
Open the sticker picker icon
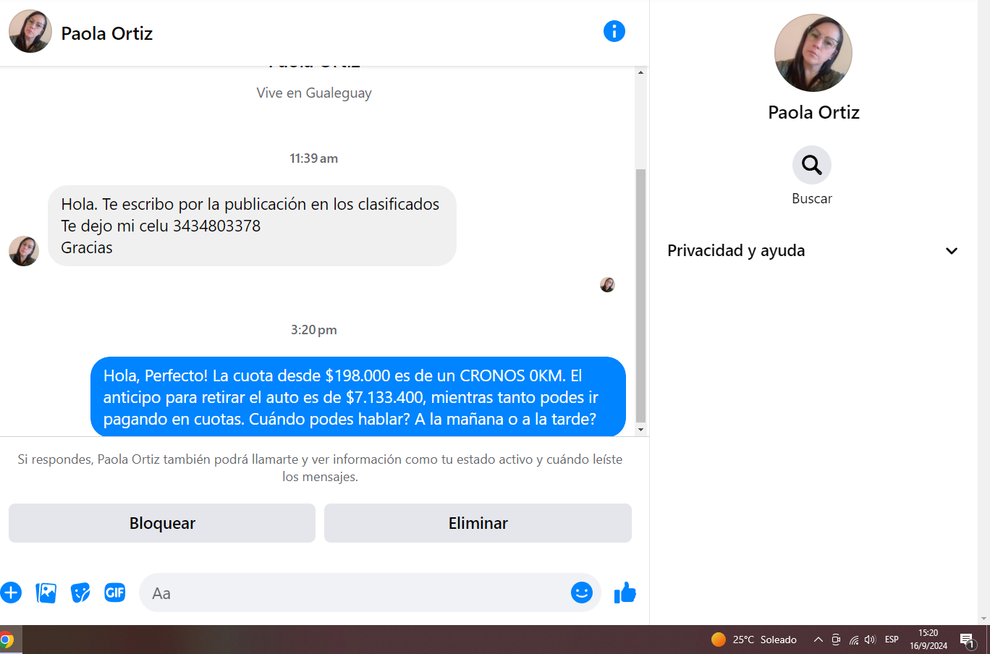click(x=80, y=593)
